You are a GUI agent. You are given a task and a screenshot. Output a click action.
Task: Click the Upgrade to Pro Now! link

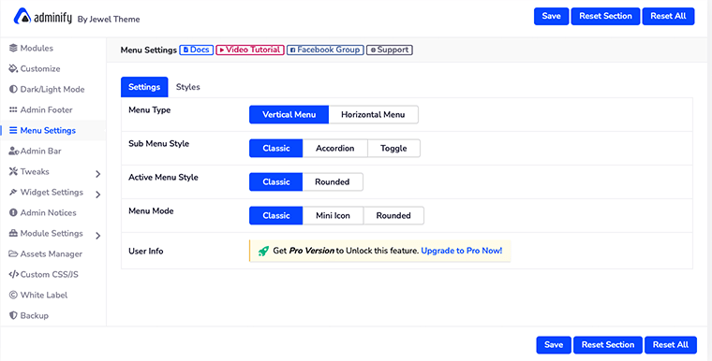[x=462, y=251]
